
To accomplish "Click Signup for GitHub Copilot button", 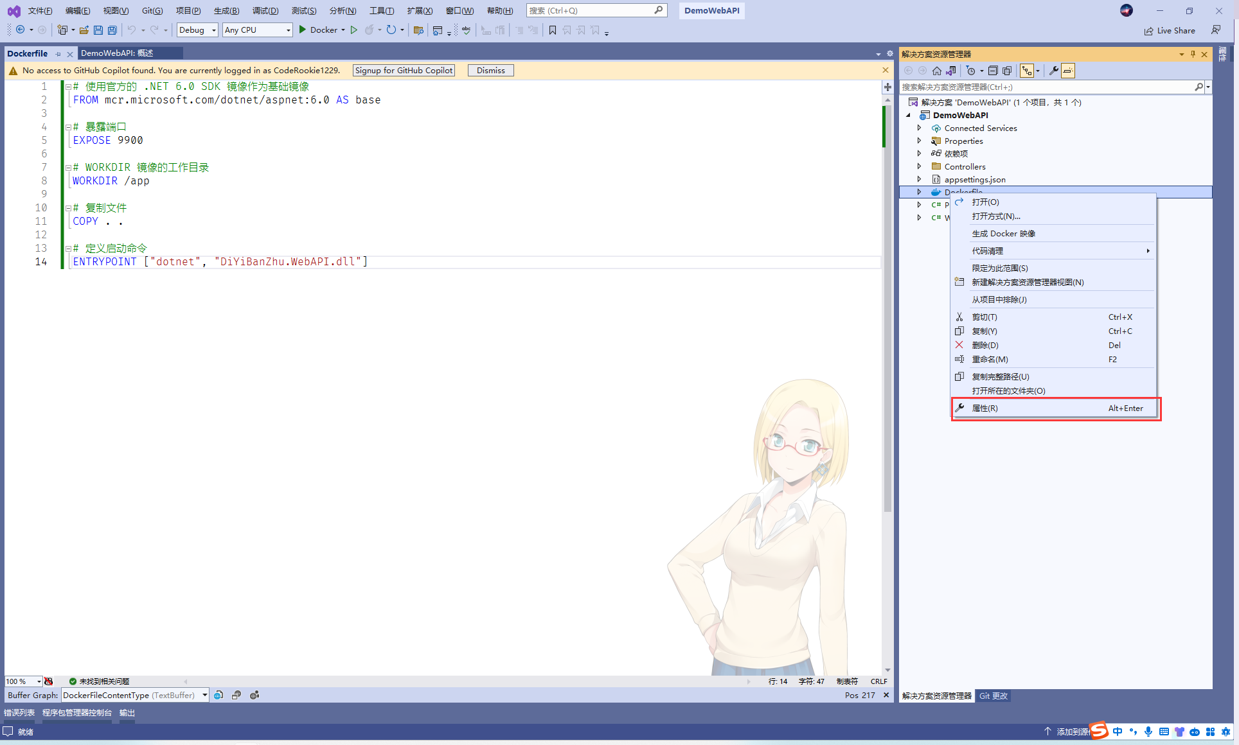I will pos(404,71).
